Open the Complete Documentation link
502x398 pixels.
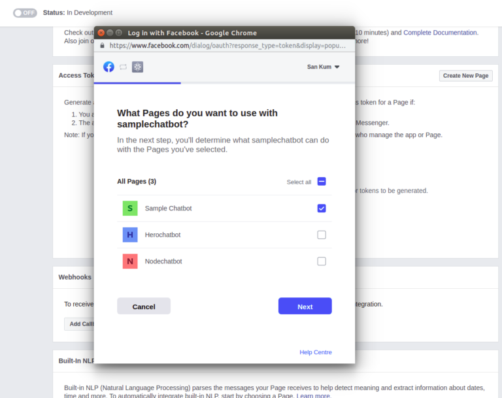440,32
